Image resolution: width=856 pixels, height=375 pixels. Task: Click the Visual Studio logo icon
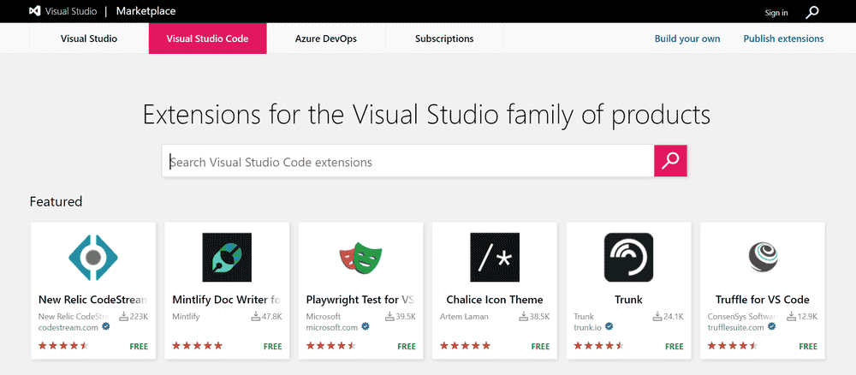tap(34, 11)
